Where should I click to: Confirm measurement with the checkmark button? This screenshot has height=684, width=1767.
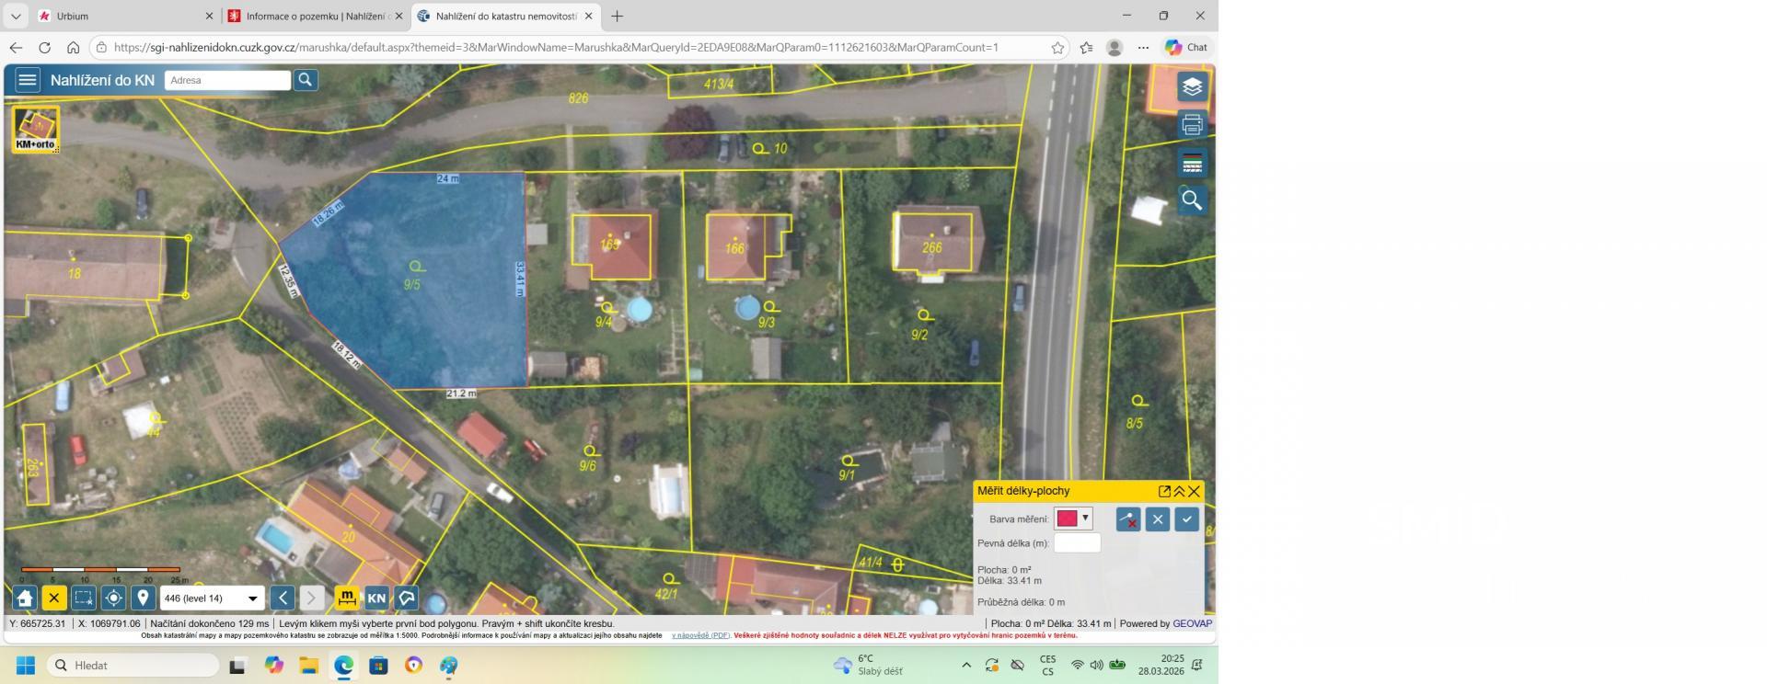(x=1187, y=519)
